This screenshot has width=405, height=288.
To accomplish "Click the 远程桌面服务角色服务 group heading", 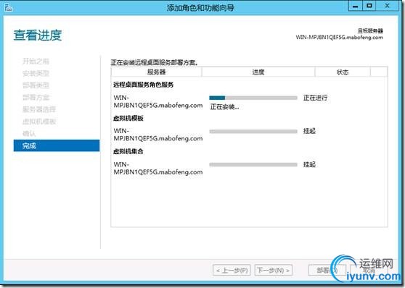I will tap(144, 85).
